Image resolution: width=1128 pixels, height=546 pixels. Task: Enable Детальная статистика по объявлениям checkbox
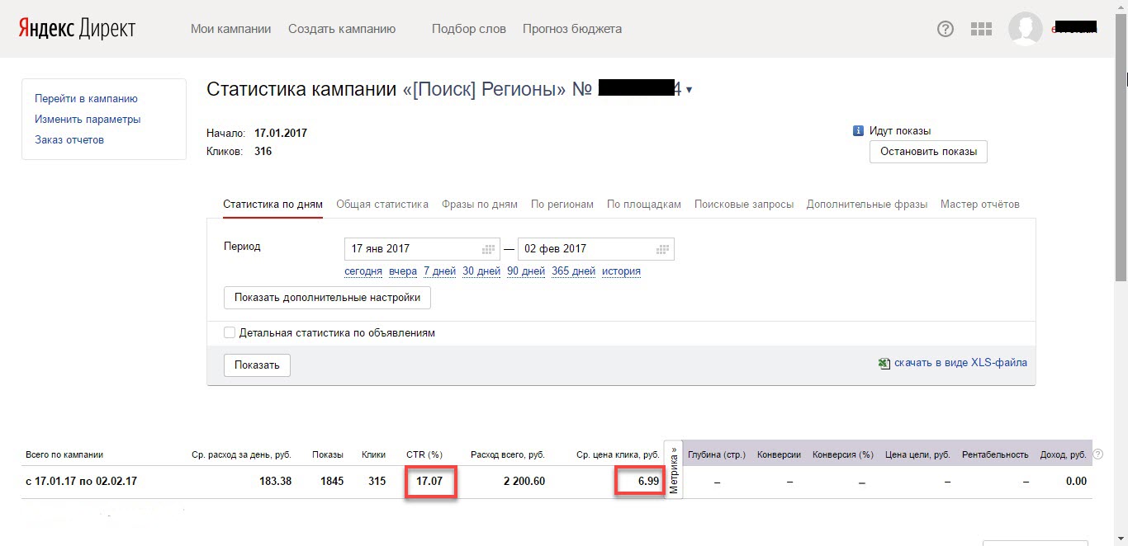click(230, 333)
